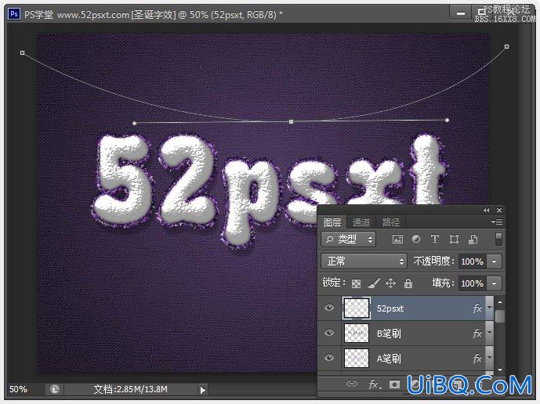Click the fill 100% value field
Screen dimensions: 540x404
coord(472,283)
